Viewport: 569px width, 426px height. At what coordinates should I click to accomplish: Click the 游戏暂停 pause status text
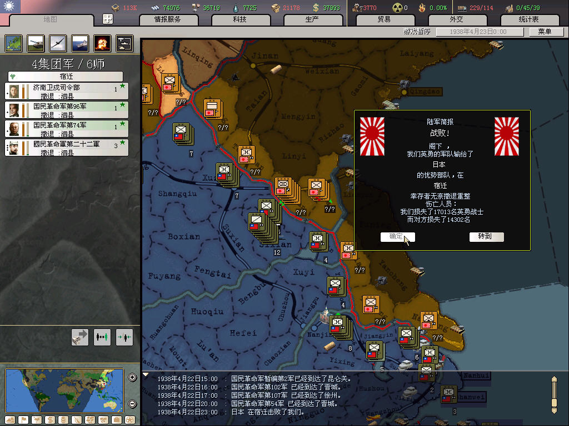417,32
